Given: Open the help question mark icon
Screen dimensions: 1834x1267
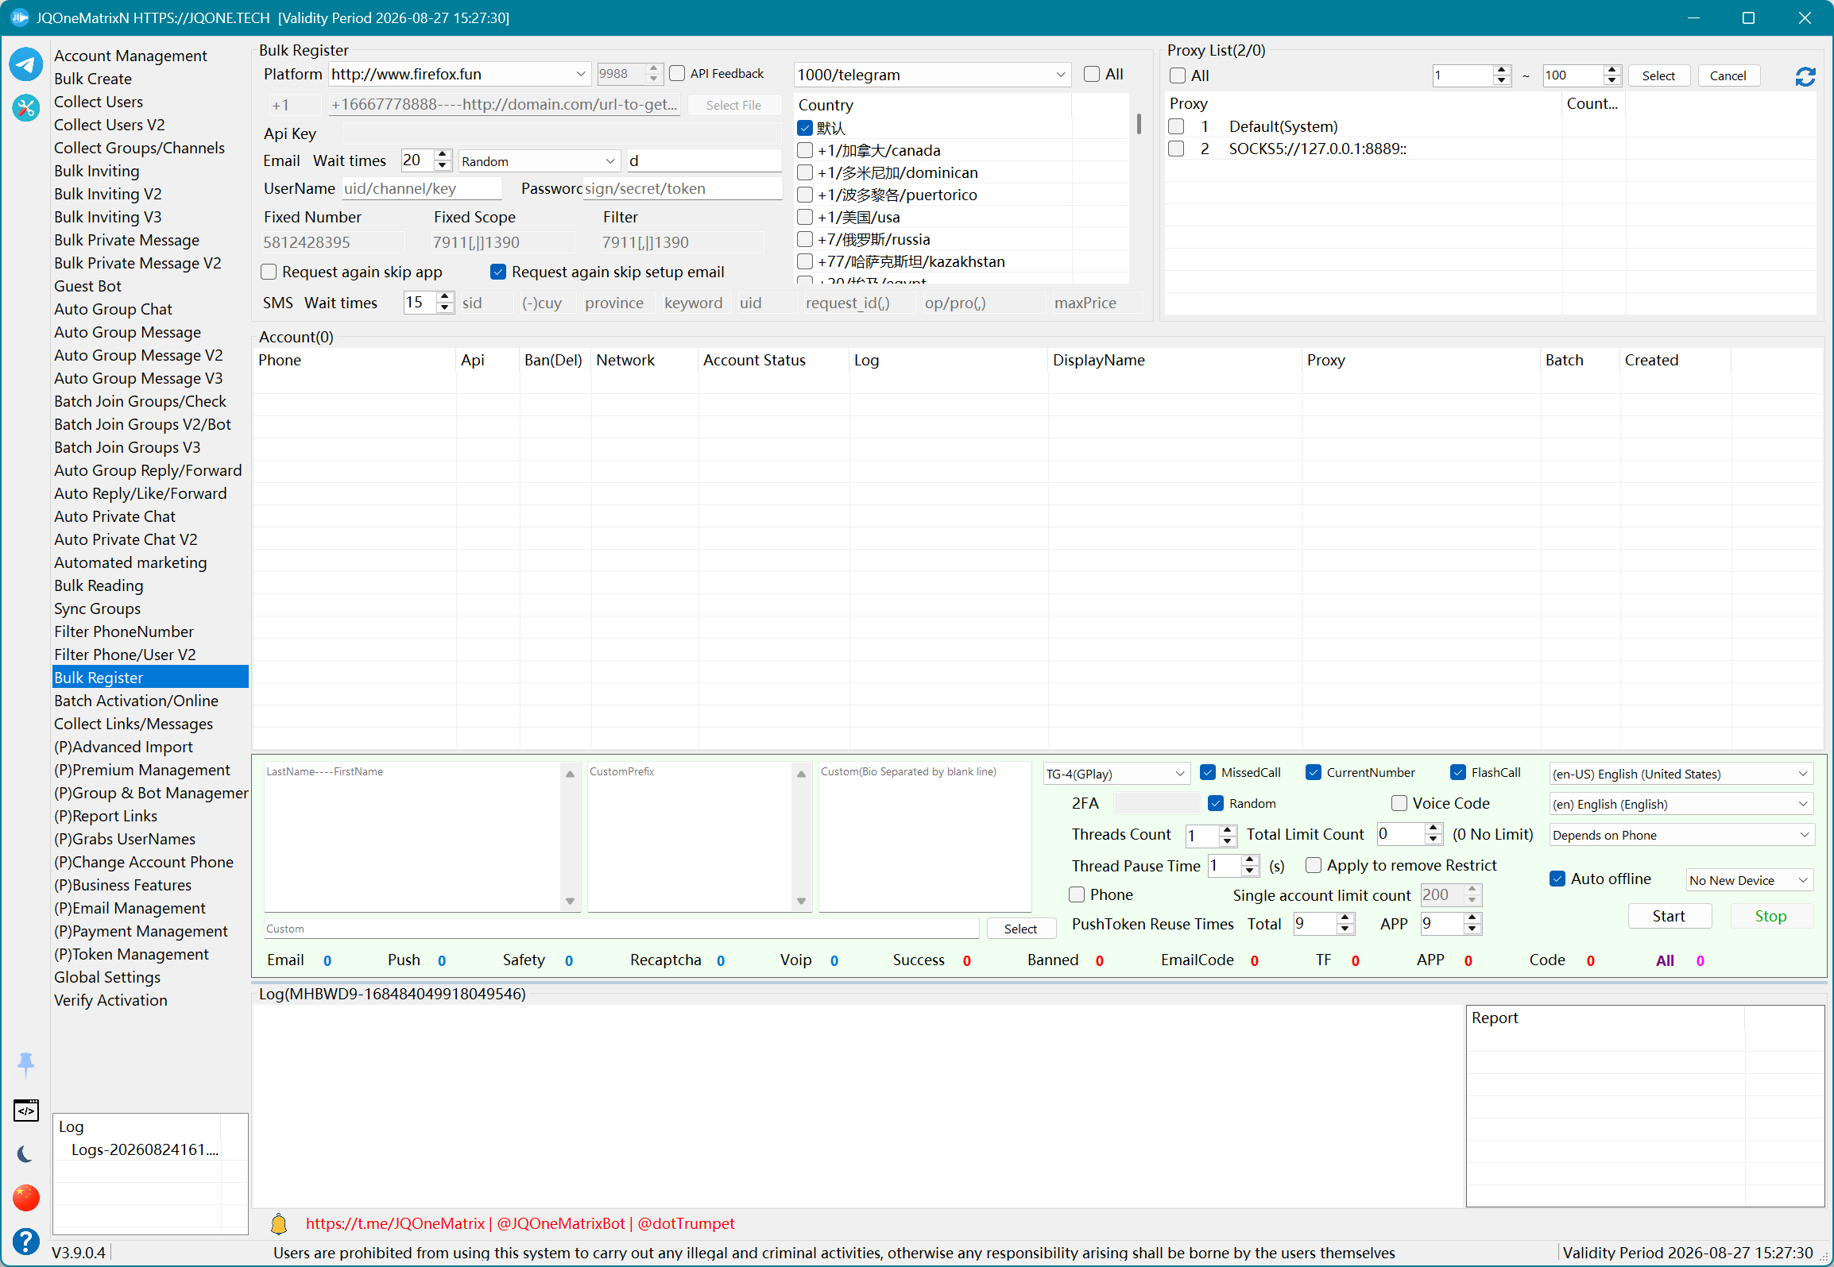Looking at the screenshot, I should [25, 1241].
